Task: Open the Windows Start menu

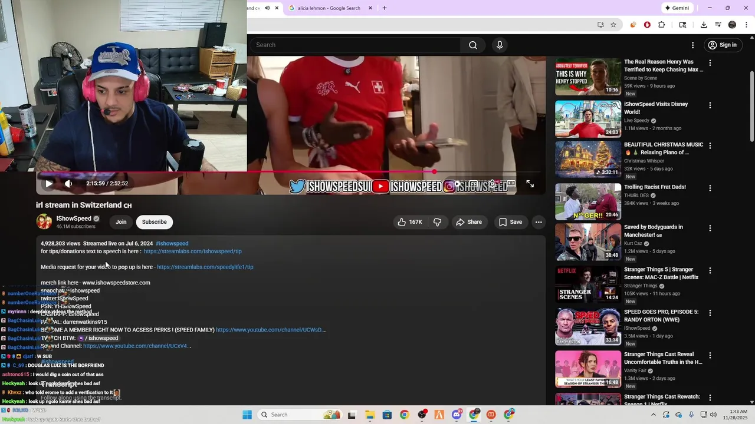Action: [x=247, y=415]
